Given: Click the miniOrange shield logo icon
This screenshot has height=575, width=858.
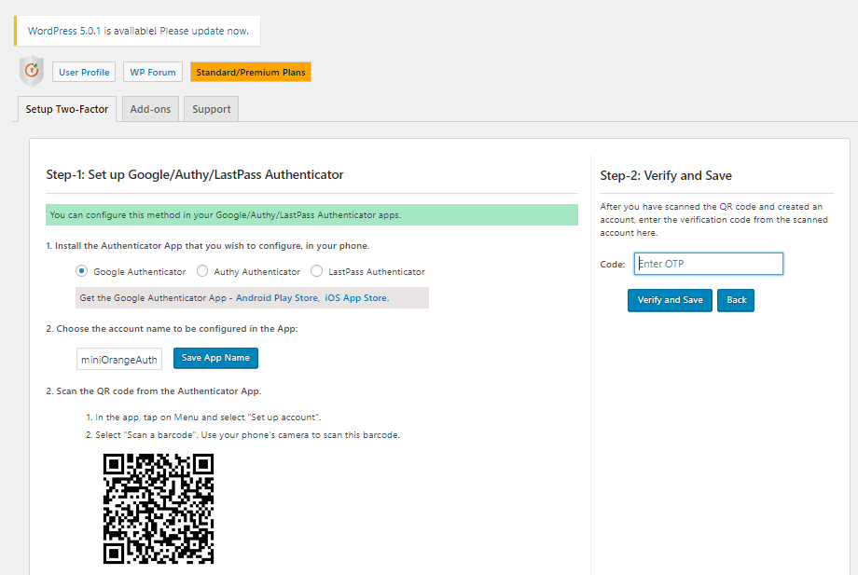Looking at the screenshot, I should (32, 71).
